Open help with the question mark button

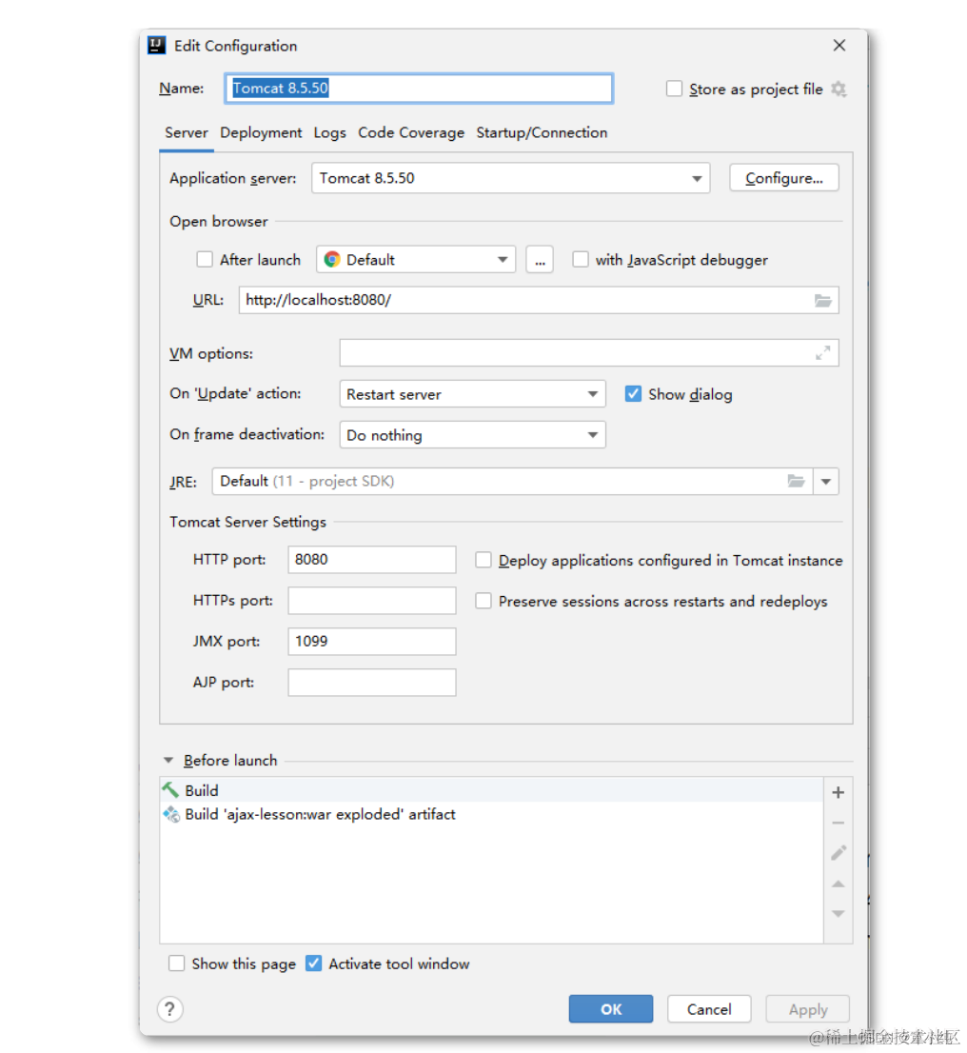170,1008
